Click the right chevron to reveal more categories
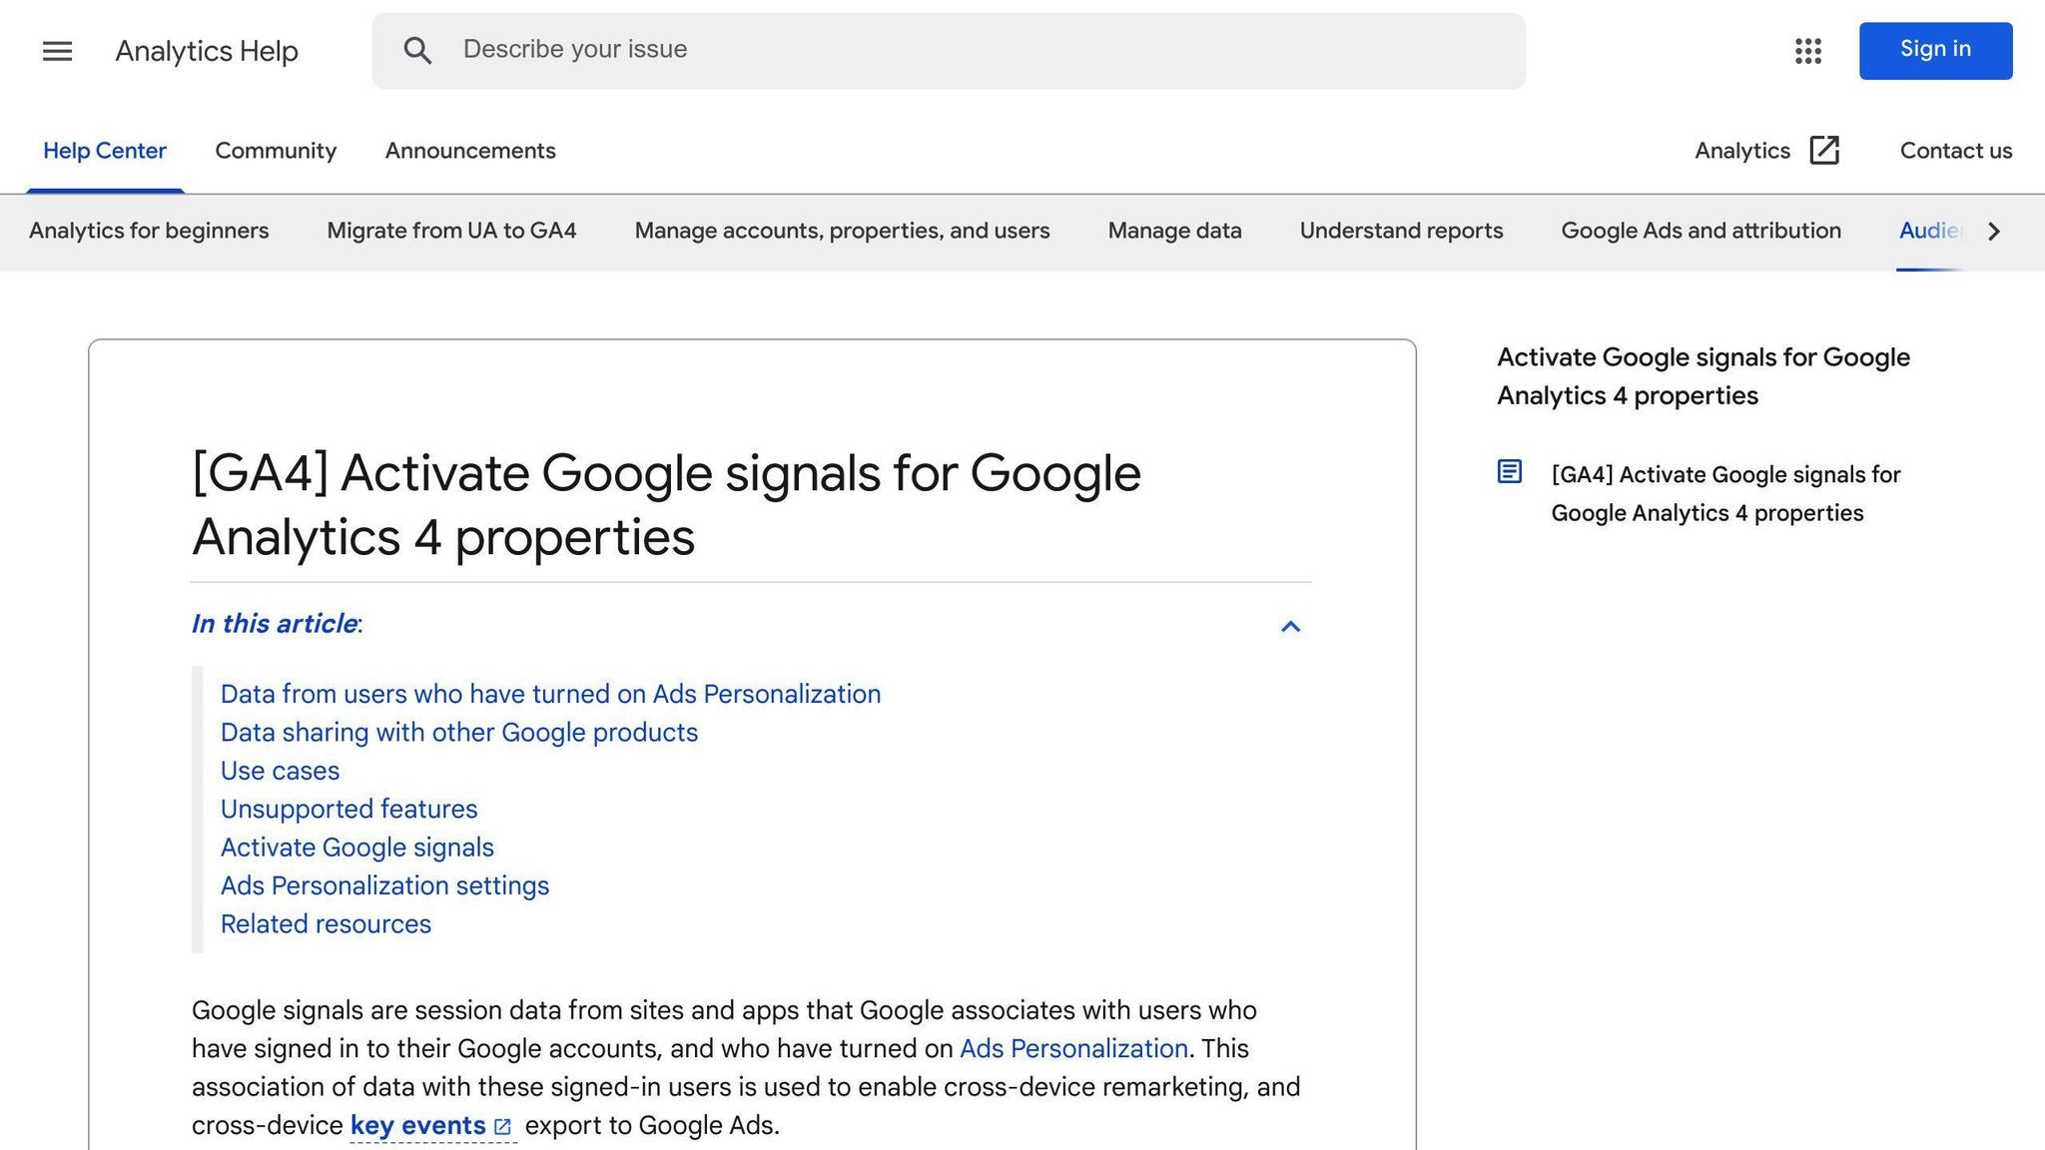2045x1150 pixels. click(1993, 231)
